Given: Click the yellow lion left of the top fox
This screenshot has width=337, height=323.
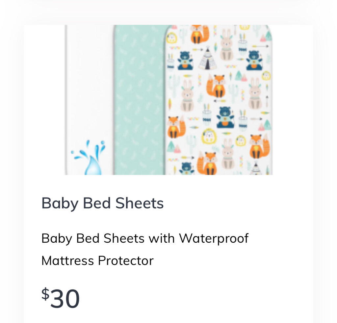Looking at the screenshot, I should click(x=172, y=37).
